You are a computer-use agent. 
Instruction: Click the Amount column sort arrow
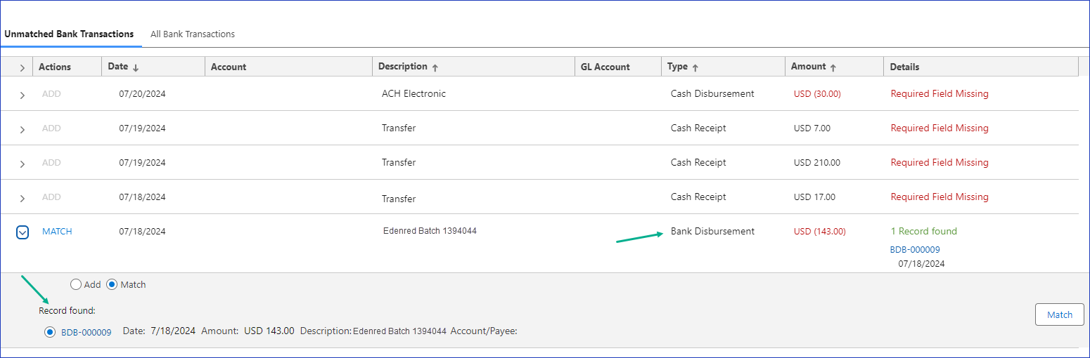coord(833,67)
